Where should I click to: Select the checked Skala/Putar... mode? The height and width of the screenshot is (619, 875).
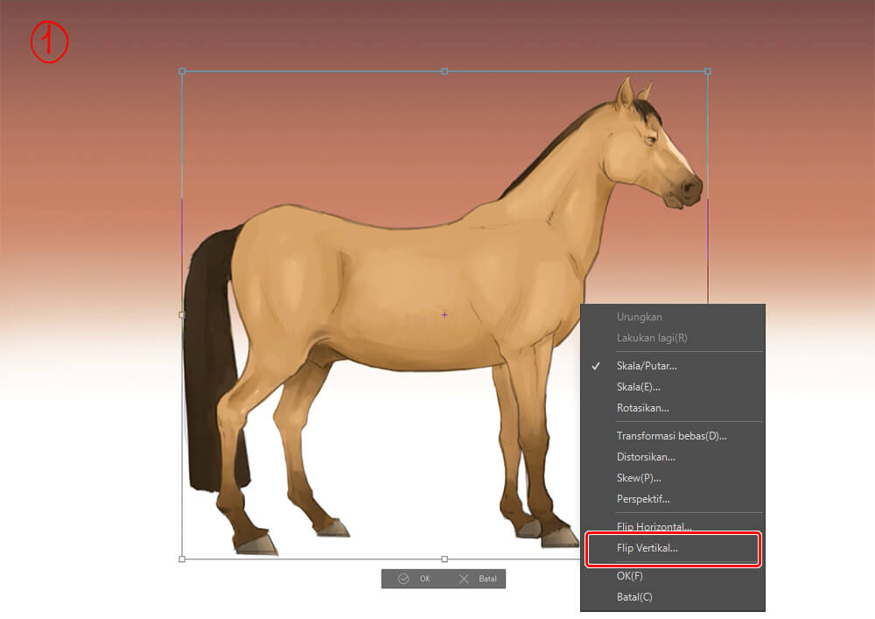pyautogui.click(x=646, y=366)
